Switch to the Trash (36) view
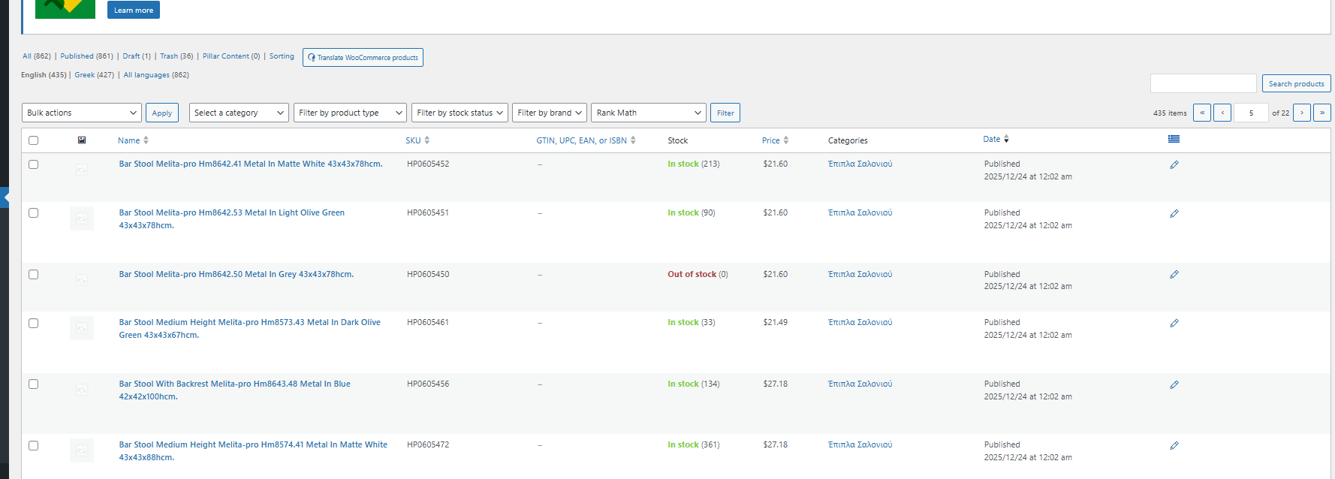This screenshot has height=479, width=1335. [x=176, y=56]
